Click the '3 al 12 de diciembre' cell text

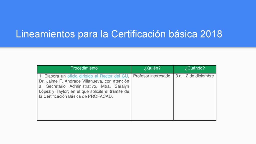[x=194, y=76]
